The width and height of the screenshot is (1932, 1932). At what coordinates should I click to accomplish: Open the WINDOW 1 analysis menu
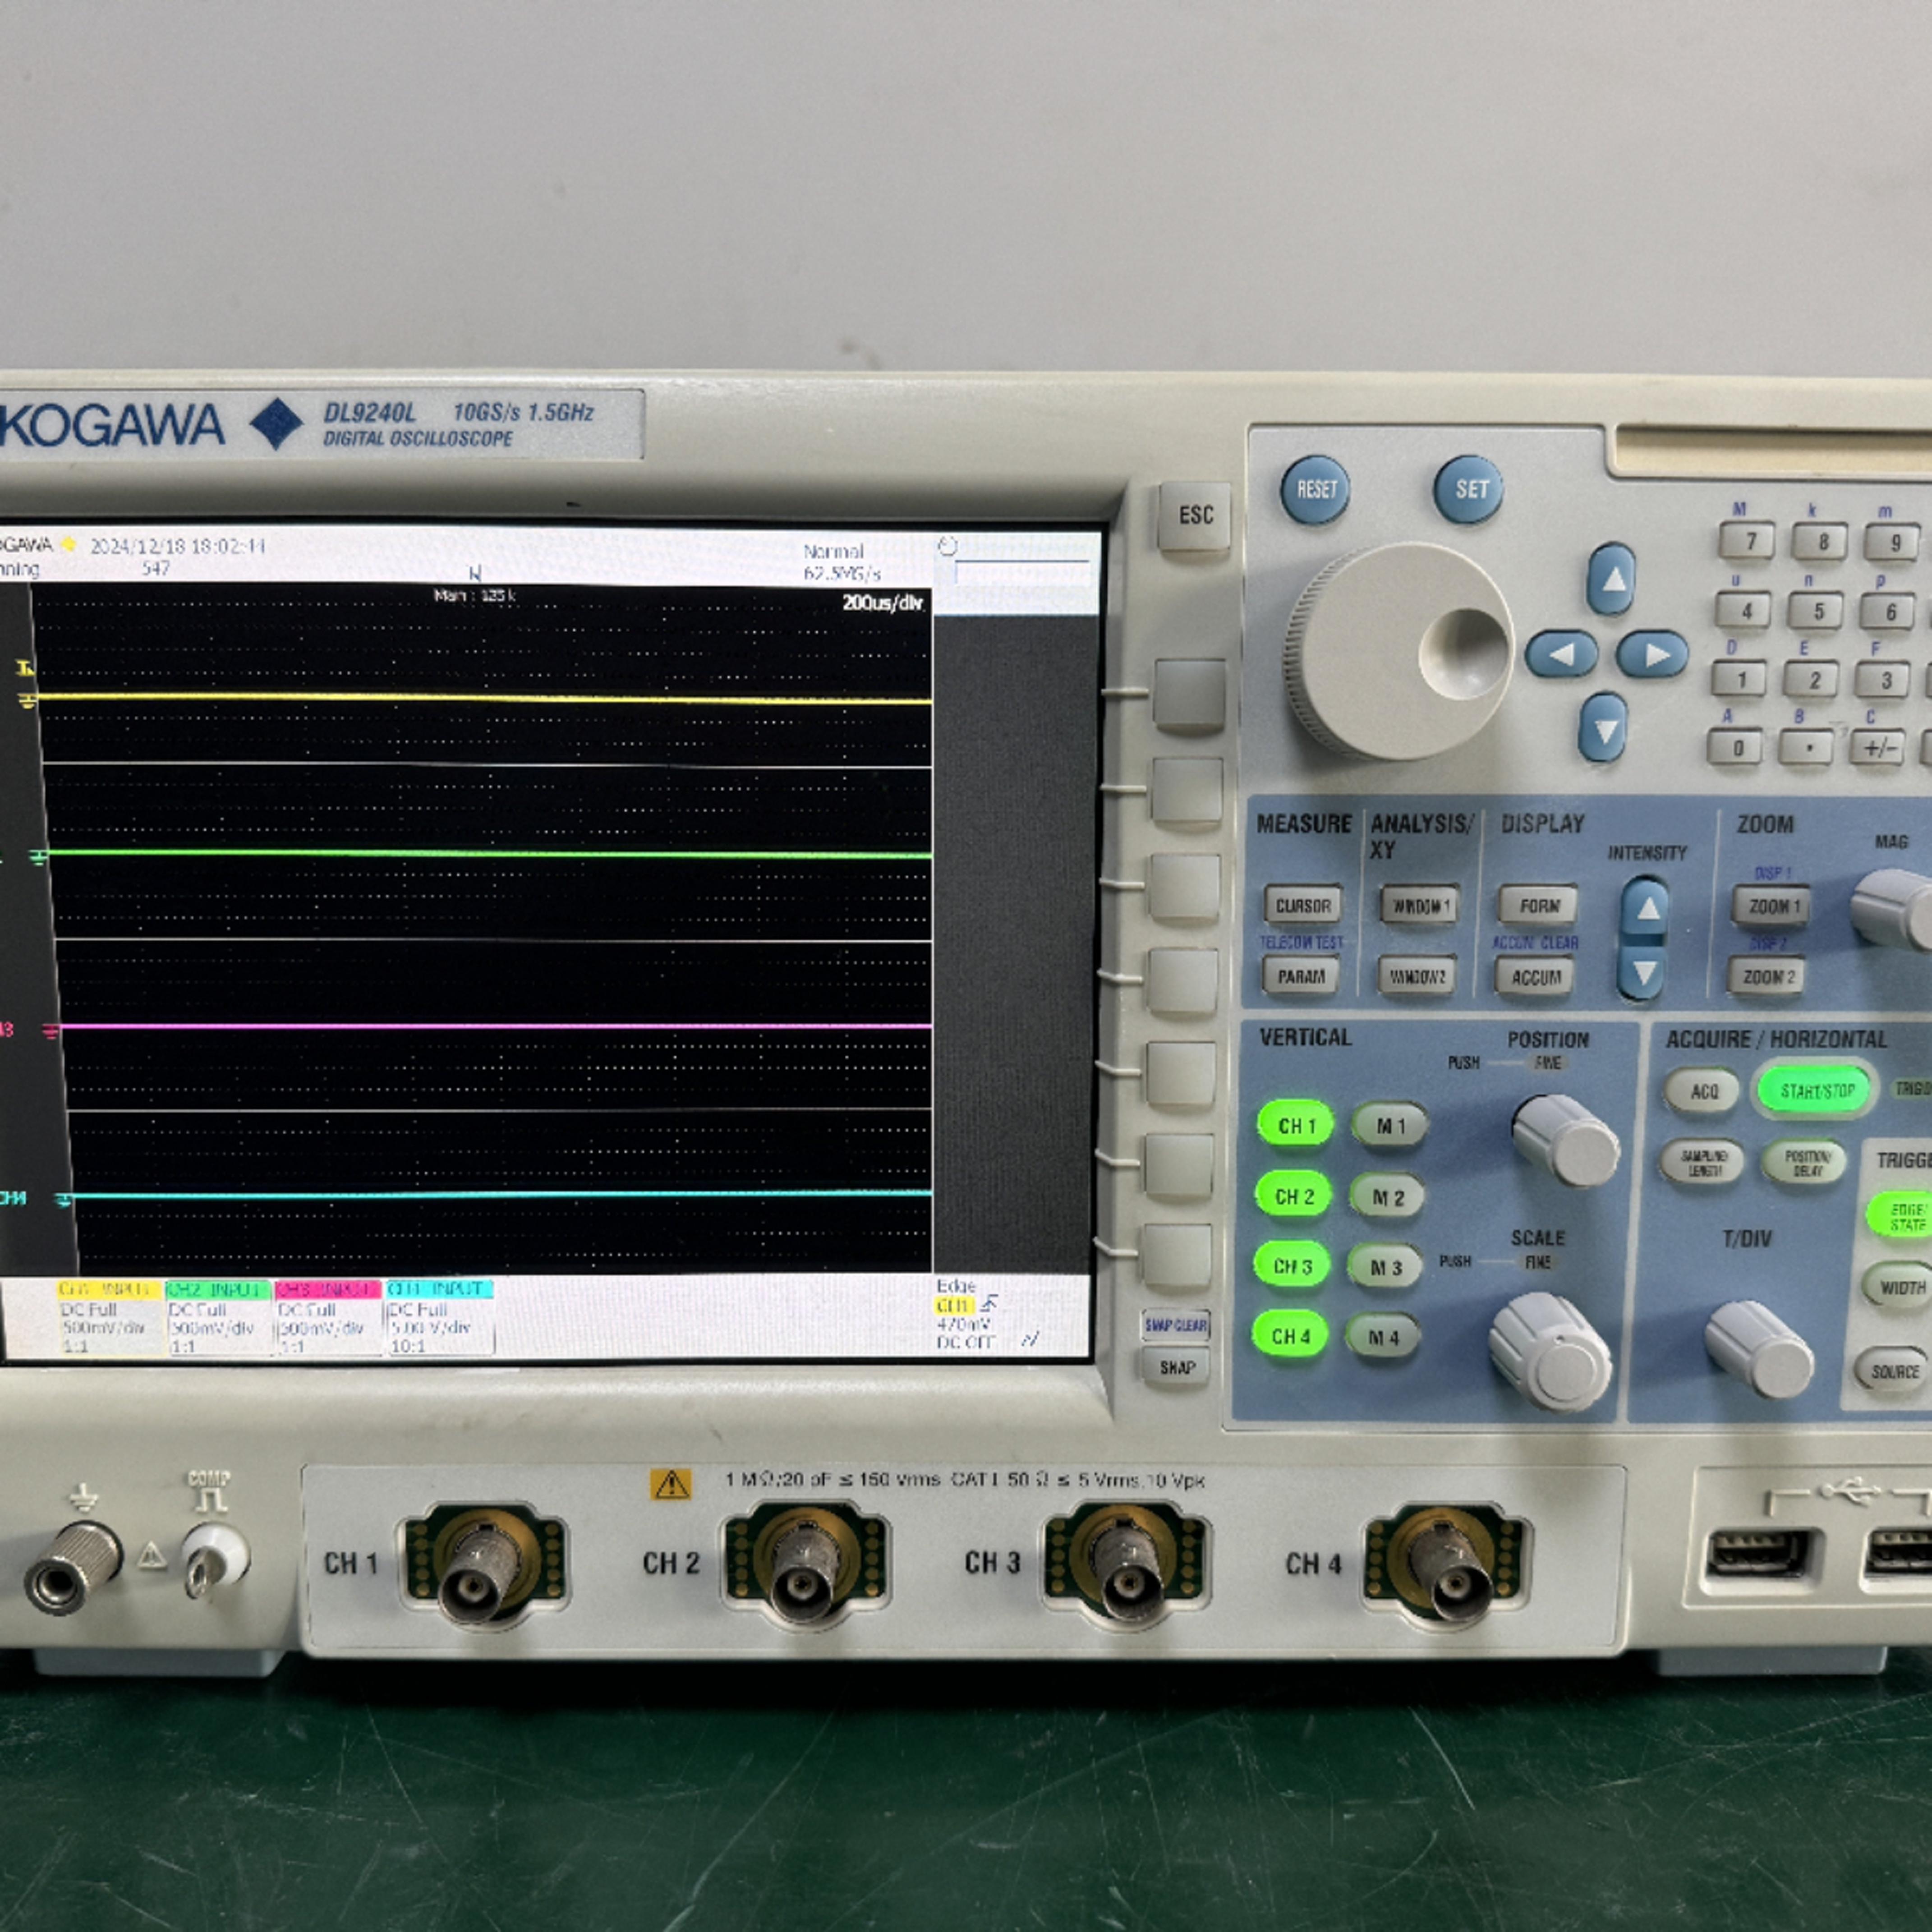click(1420, 906)
